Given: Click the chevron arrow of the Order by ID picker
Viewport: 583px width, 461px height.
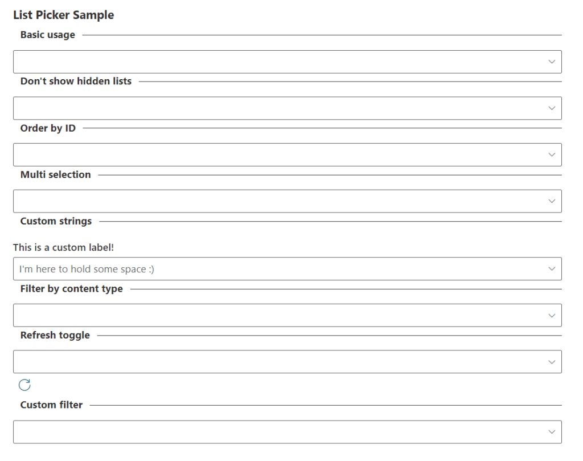Looking at the screenshot, I should pyautogui.click(x=551, y=154).
